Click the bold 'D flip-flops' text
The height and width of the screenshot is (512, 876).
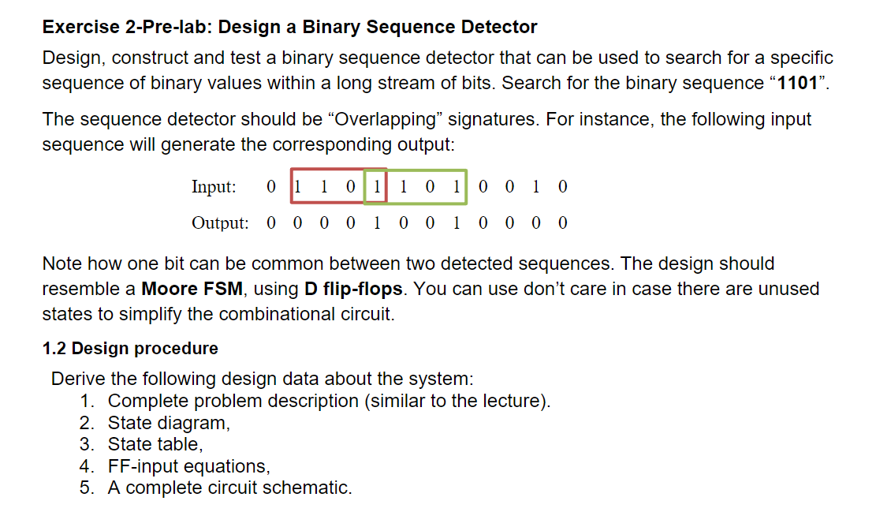click(x=353, y=289)
